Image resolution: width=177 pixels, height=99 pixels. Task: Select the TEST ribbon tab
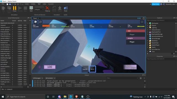tap(39, 4)
